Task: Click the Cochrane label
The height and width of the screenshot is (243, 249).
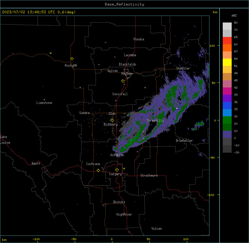Action: [x=93, y=164]
